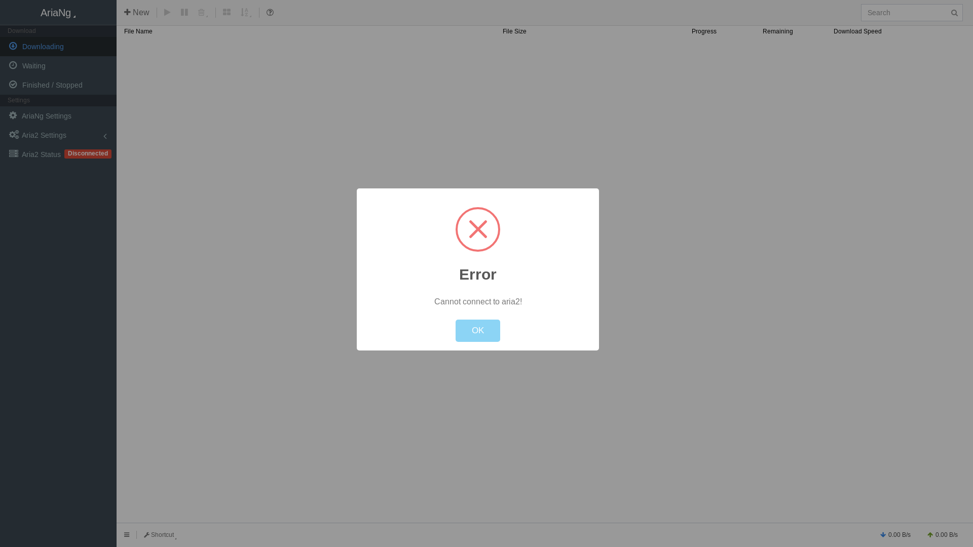
Task: Click the Pause toolbar icon
Action: (x=184, y=12)
